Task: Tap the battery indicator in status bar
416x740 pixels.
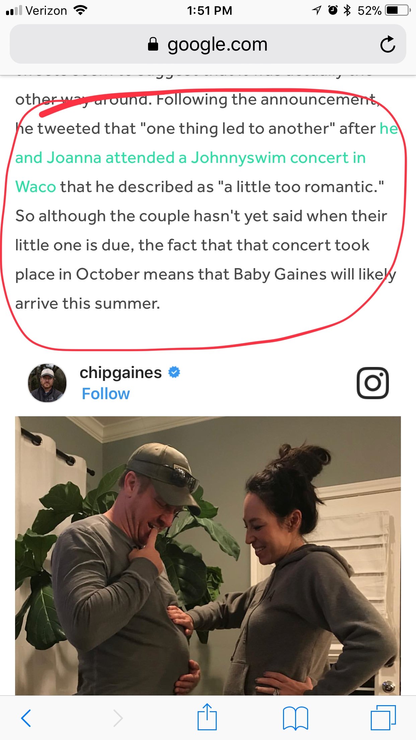Action: [x=398, y=10]
